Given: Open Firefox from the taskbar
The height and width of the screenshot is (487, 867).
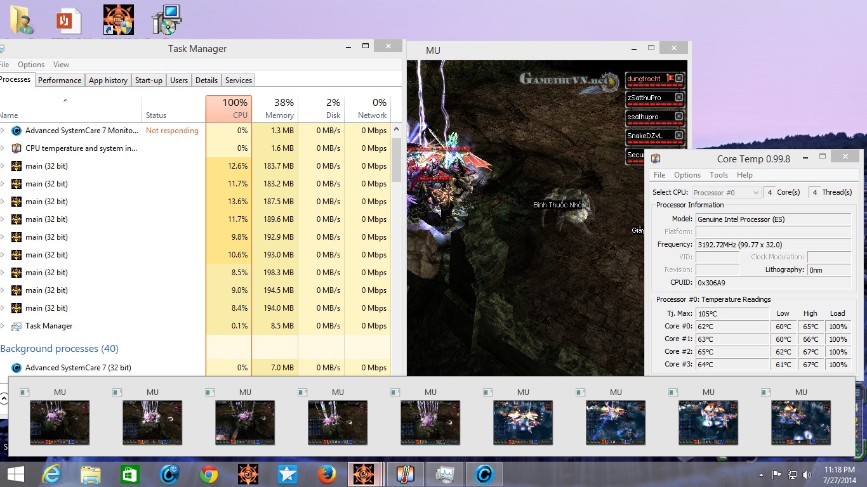Looking at the screenshot, I should click(x=326, y=474).
